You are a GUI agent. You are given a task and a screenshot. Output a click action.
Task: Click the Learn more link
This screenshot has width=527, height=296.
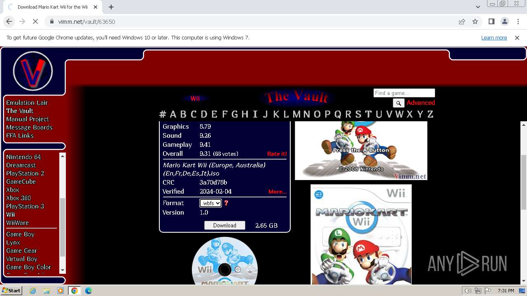click(x=494, y=38)
